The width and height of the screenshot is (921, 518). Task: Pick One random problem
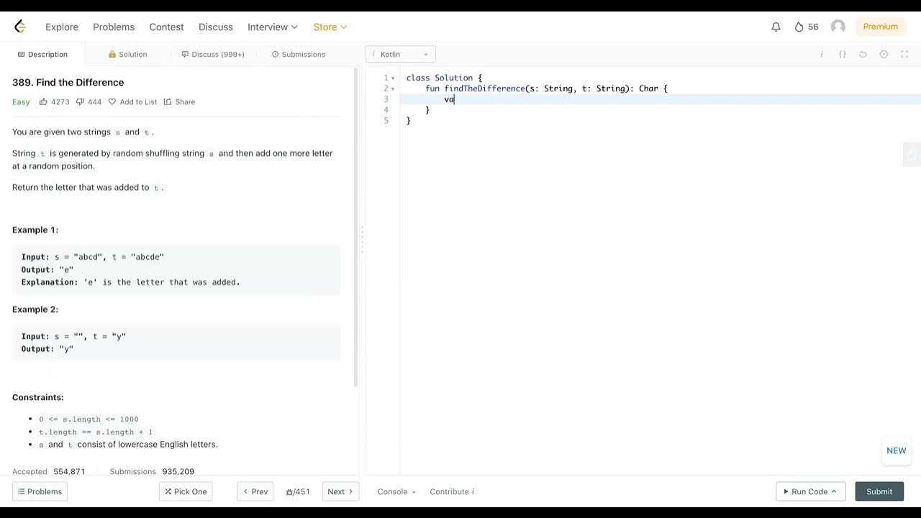[x=186, y=491]
